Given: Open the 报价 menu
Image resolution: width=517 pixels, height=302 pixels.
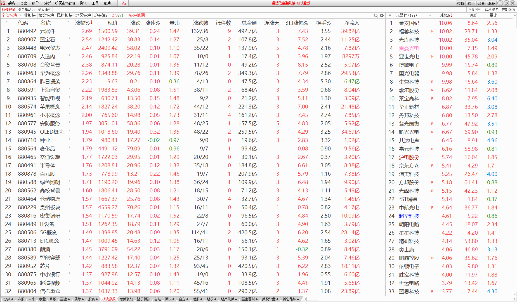Looking at the screenshot, I should pos(36,3).
